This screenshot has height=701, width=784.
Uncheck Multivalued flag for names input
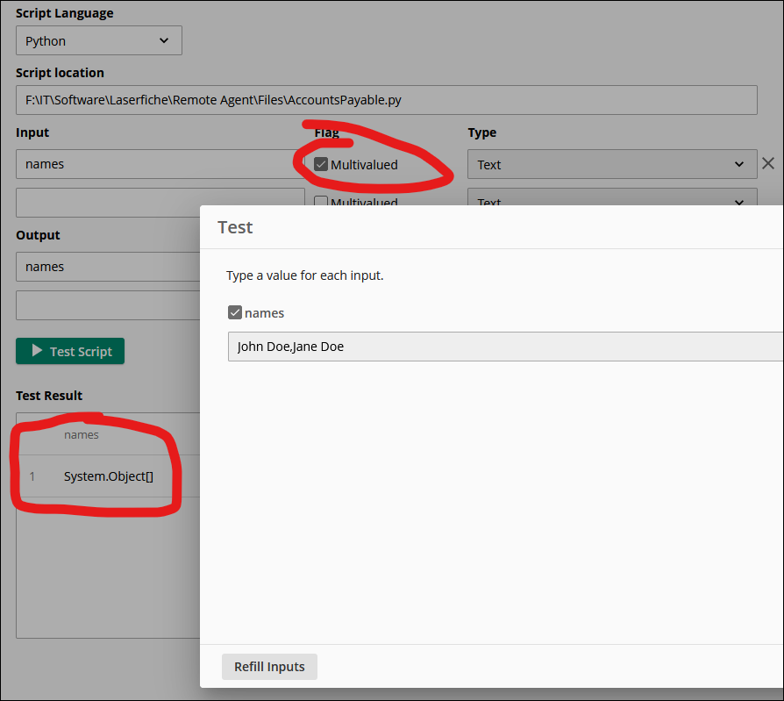click(321, 164)
